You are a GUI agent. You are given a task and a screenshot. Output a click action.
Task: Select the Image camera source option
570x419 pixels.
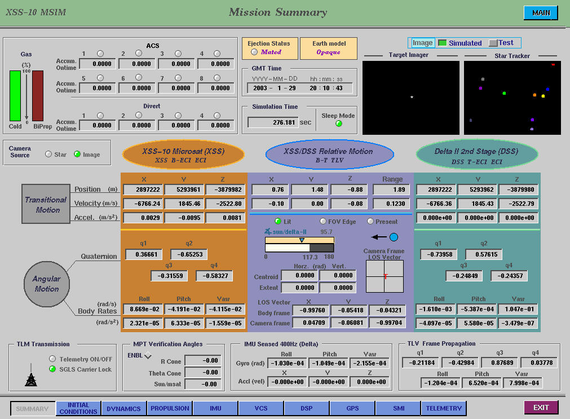pyautogui.click(x=77, y=154)
